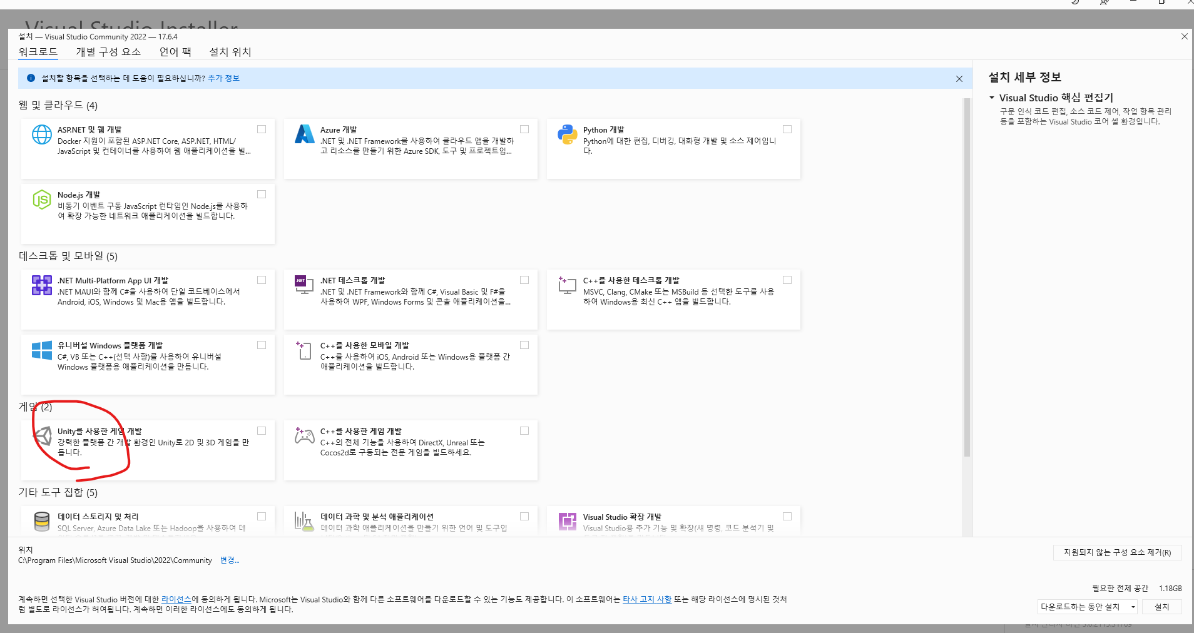Viewport: 1194px width, 633px height.
Task: Check the .NET 데스크톱 개발 checkbox
Action: [524, 280]
